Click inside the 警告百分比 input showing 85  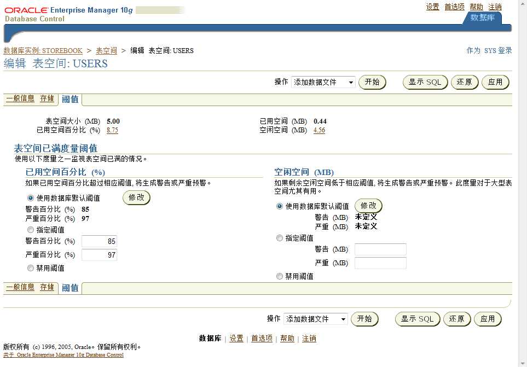point(99,241)
